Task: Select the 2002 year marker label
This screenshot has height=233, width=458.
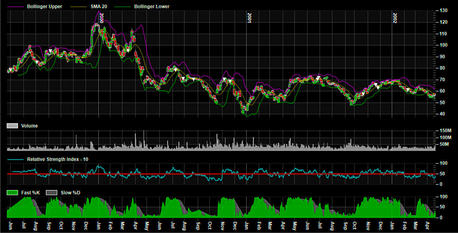Action: 395,18
